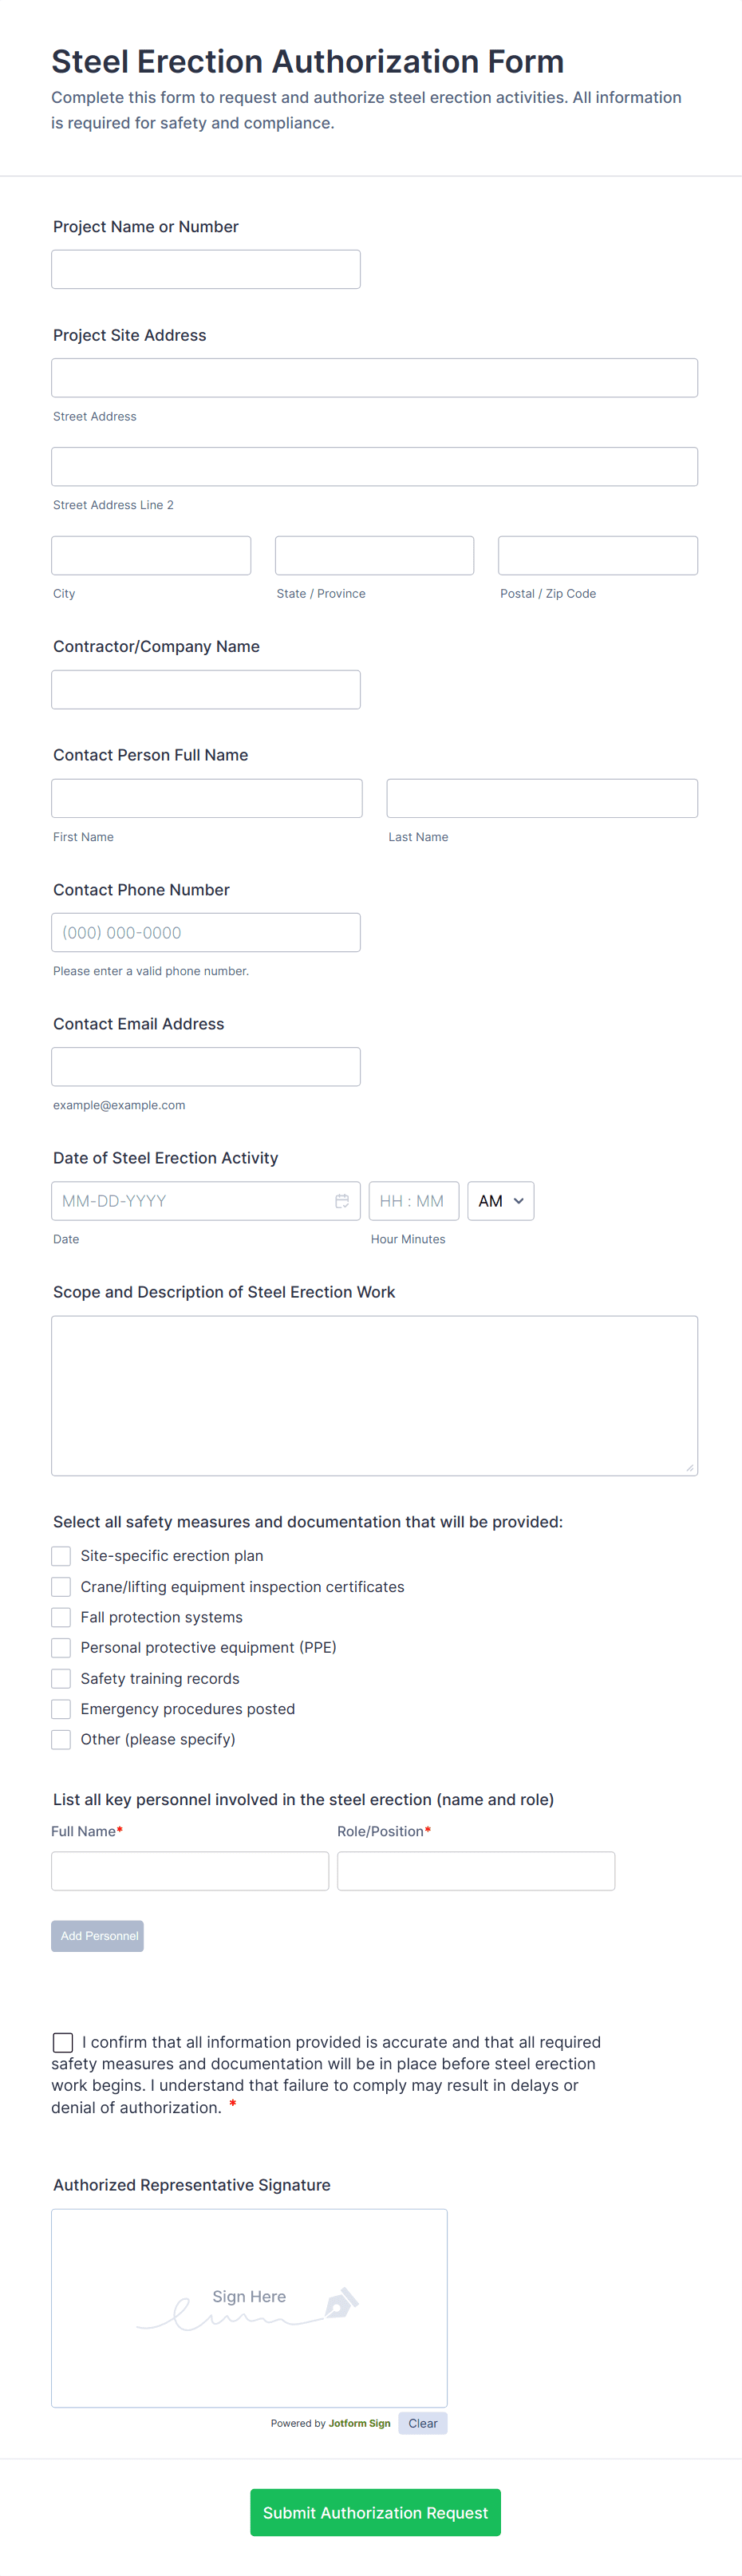Enable Fall protection systems option
742x2576 pixels.
click(60, 1617)
